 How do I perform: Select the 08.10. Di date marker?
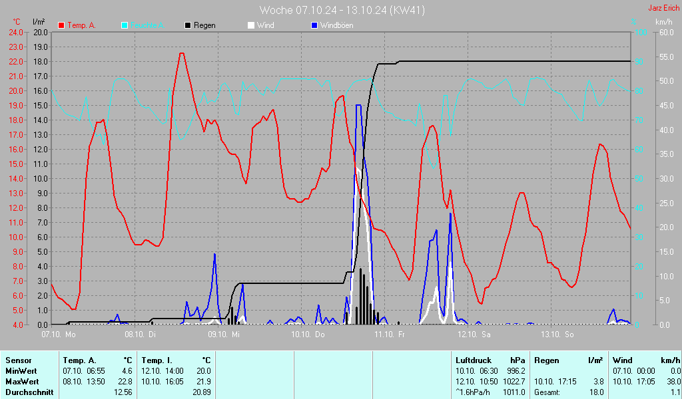click(x=141, y=334)
